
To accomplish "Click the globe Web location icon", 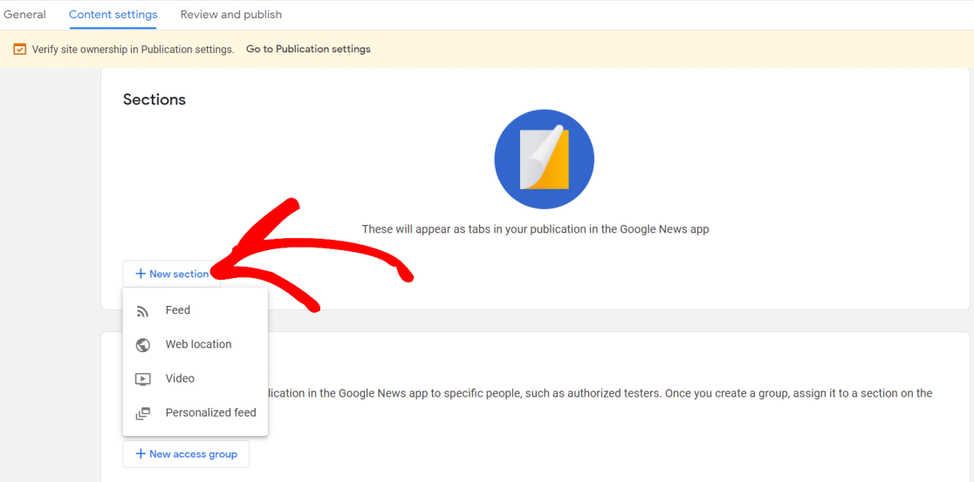I will [143, 345].
